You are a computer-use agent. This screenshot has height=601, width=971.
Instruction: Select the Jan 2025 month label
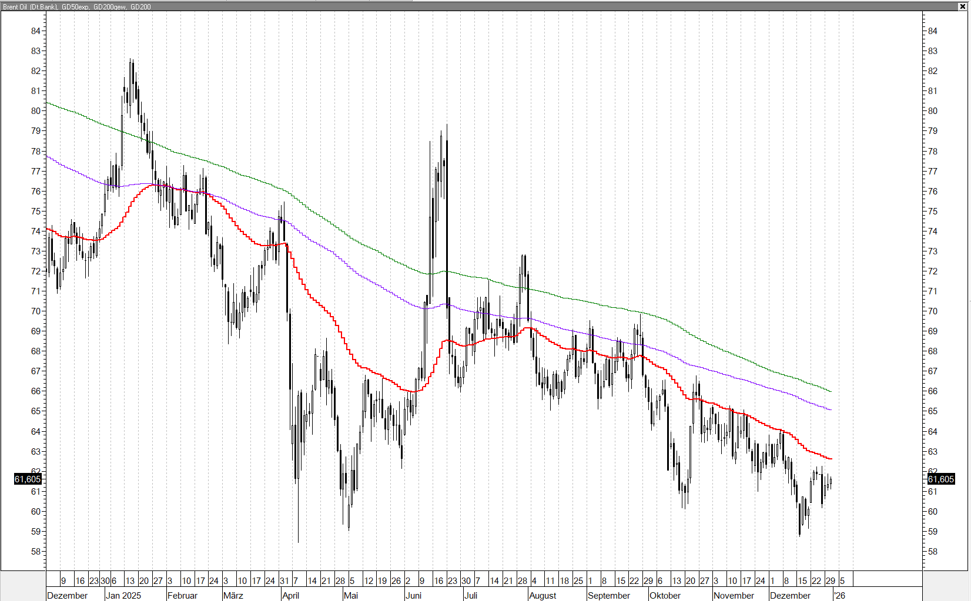coord(123,595)
